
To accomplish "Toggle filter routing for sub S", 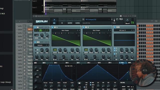I will pyautogui.click(x=114, y=56).
